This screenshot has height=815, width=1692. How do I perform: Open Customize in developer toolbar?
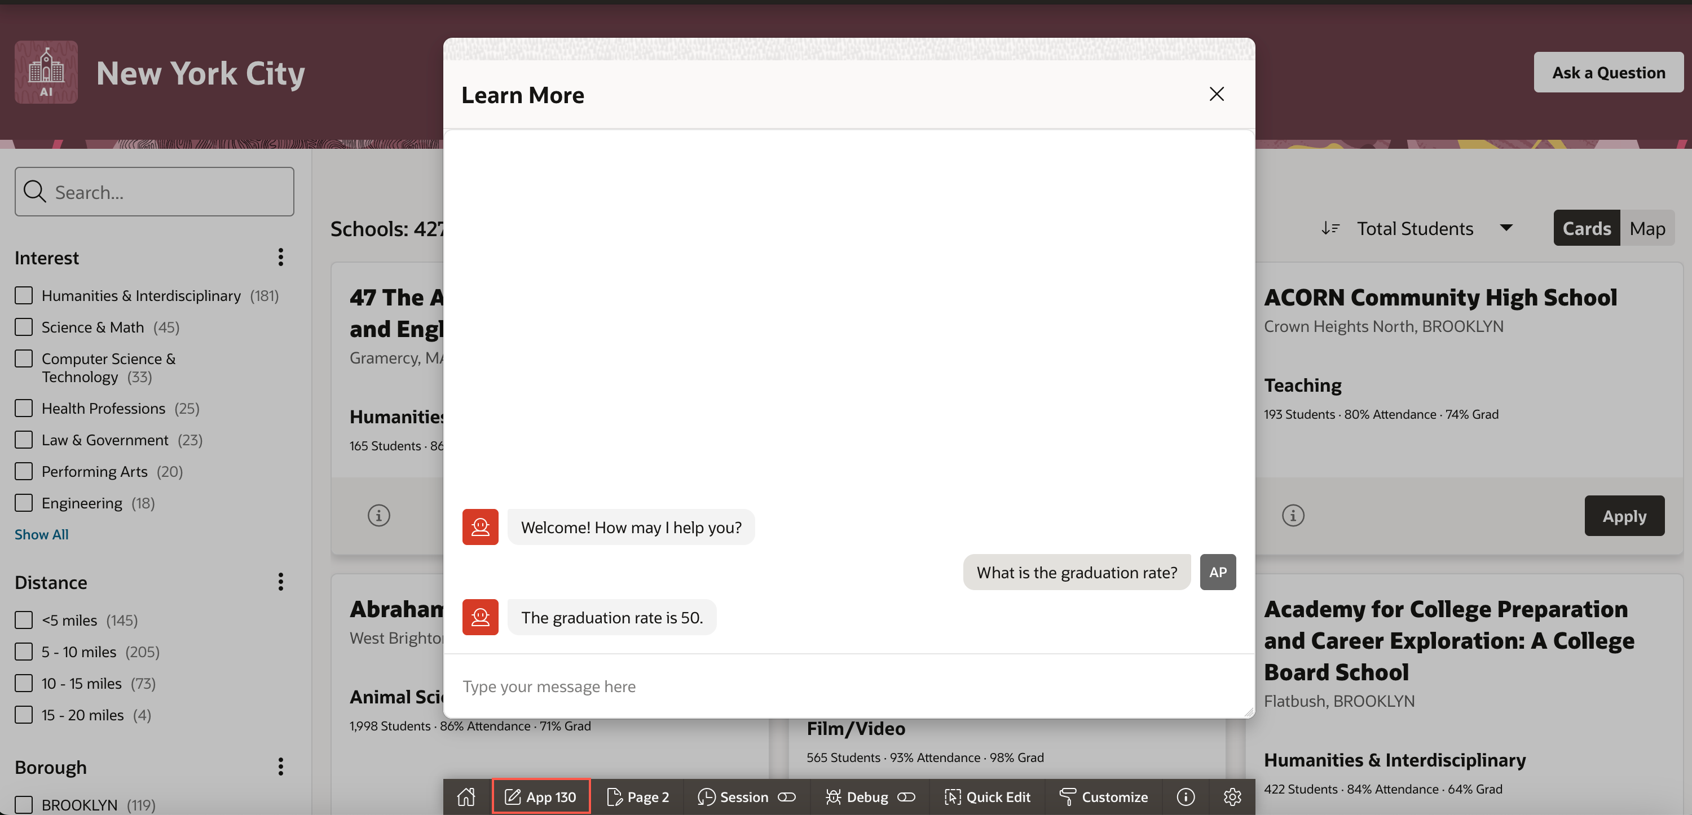1104,796
